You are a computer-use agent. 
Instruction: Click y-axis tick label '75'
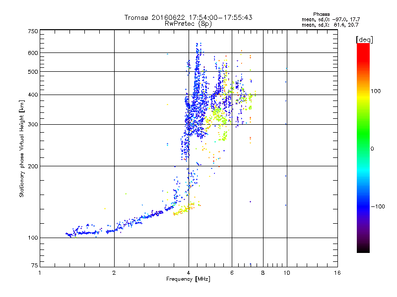pyautogui.click(x=35, y=265)
